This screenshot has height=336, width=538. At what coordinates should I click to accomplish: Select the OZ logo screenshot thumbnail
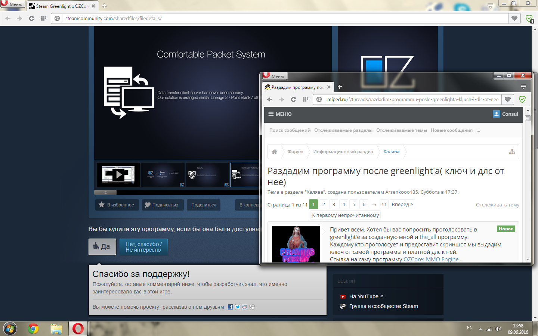163,175
